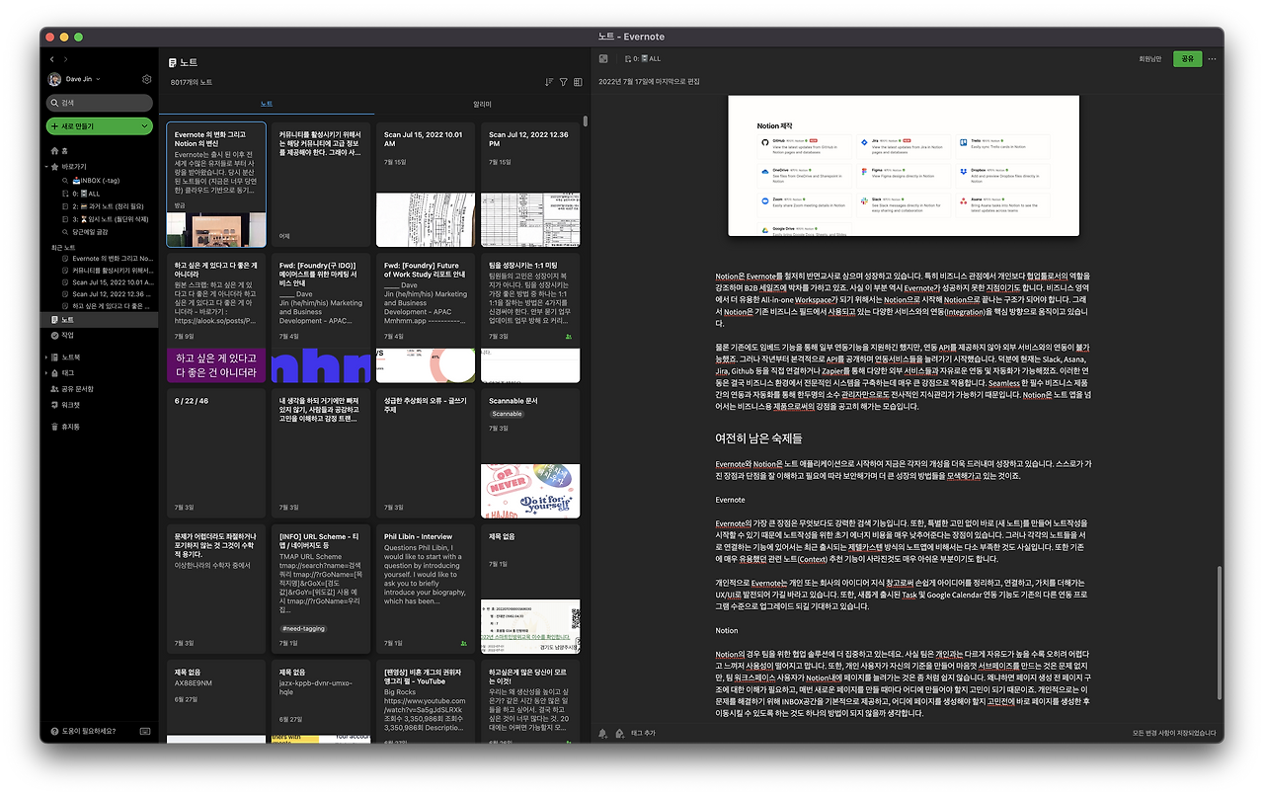Switch to the 노트 tab
The height and width of the screenshot is (796, 1264).
pos(267,104)
